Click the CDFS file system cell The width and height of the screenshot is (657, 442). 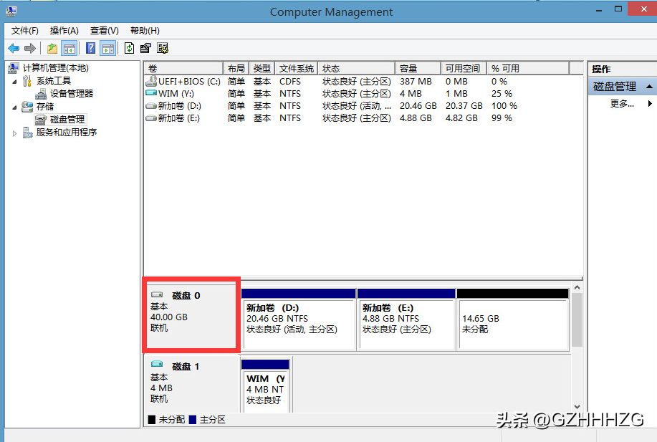click(x=290, y=81)
